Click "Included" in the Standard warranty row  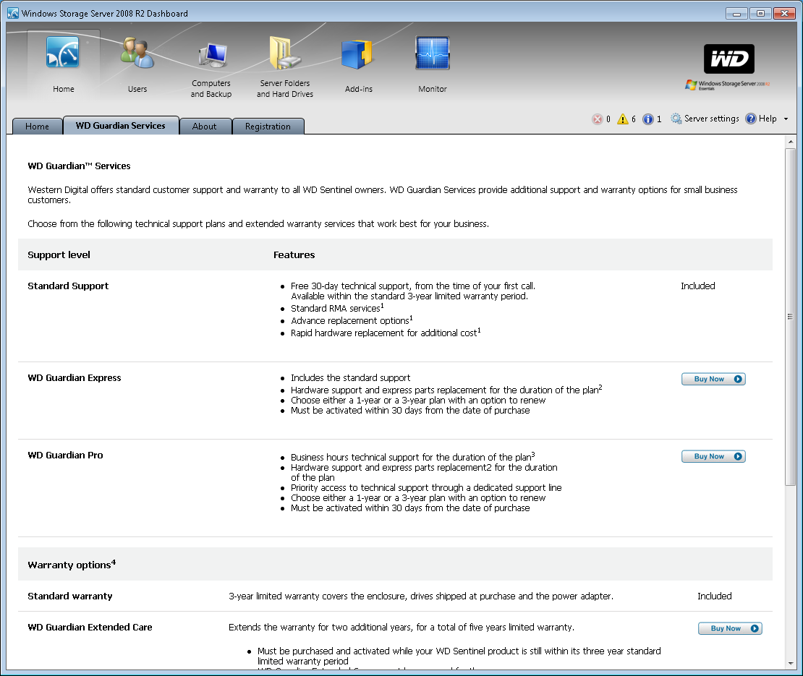[x=715, y=596]
